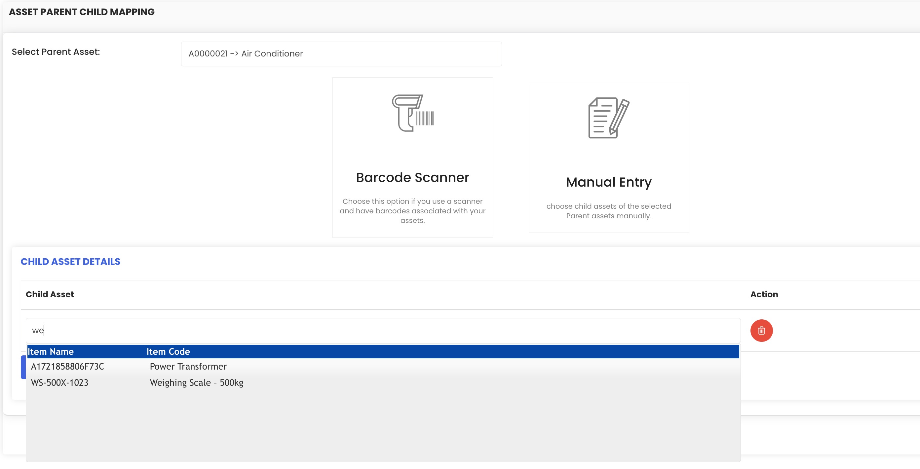This screenshot has width=920, height=469.
Task: Click the Asset Parent Child Mapping page title
Action: coord(82,12)
